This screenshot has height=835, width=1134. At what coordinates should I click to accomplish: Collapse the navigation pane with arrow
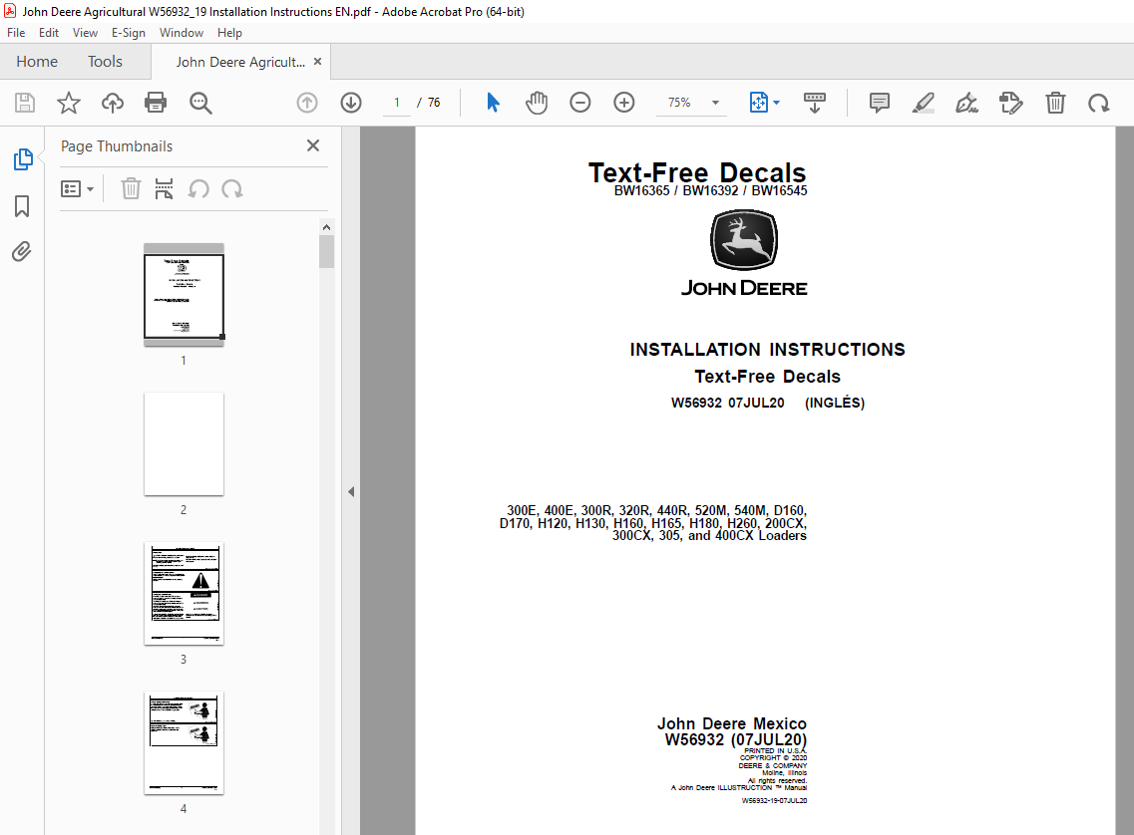tap(351, 492)
